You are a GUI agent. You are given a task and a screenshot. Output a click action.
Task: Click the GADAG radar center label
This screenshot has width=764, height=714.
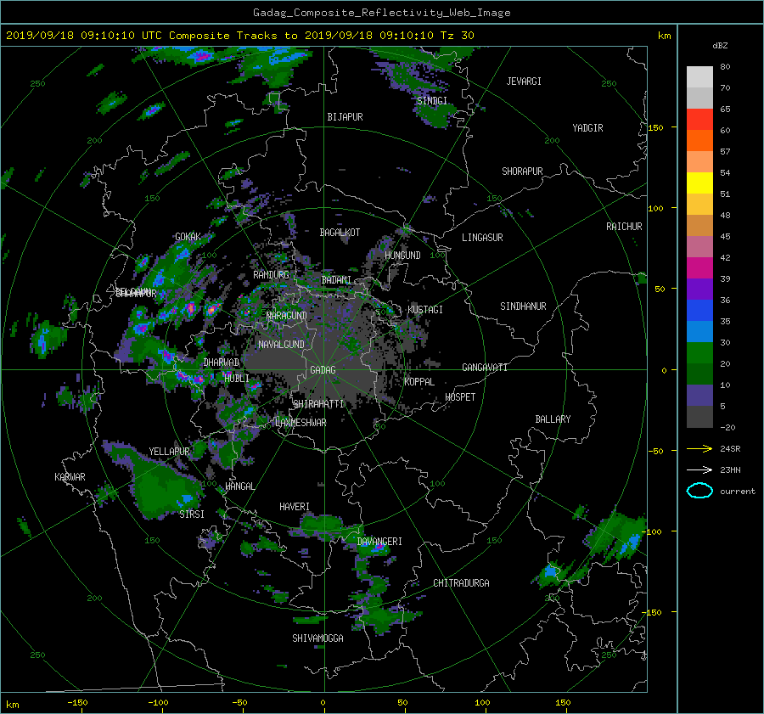(x=323, y=370)
